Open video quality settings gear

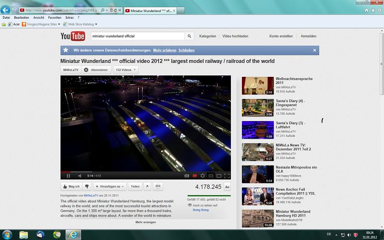pos(203,176)
